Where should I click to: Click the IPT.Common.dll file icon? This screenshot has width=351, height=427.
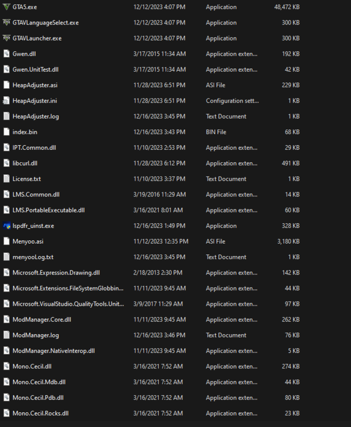pyautogui.click(x=6, y=147)
